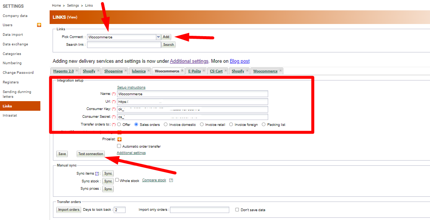This screenshot has width=430, height=220.
Task: Open Sending dunning letters settings
Action: (17, 94)
